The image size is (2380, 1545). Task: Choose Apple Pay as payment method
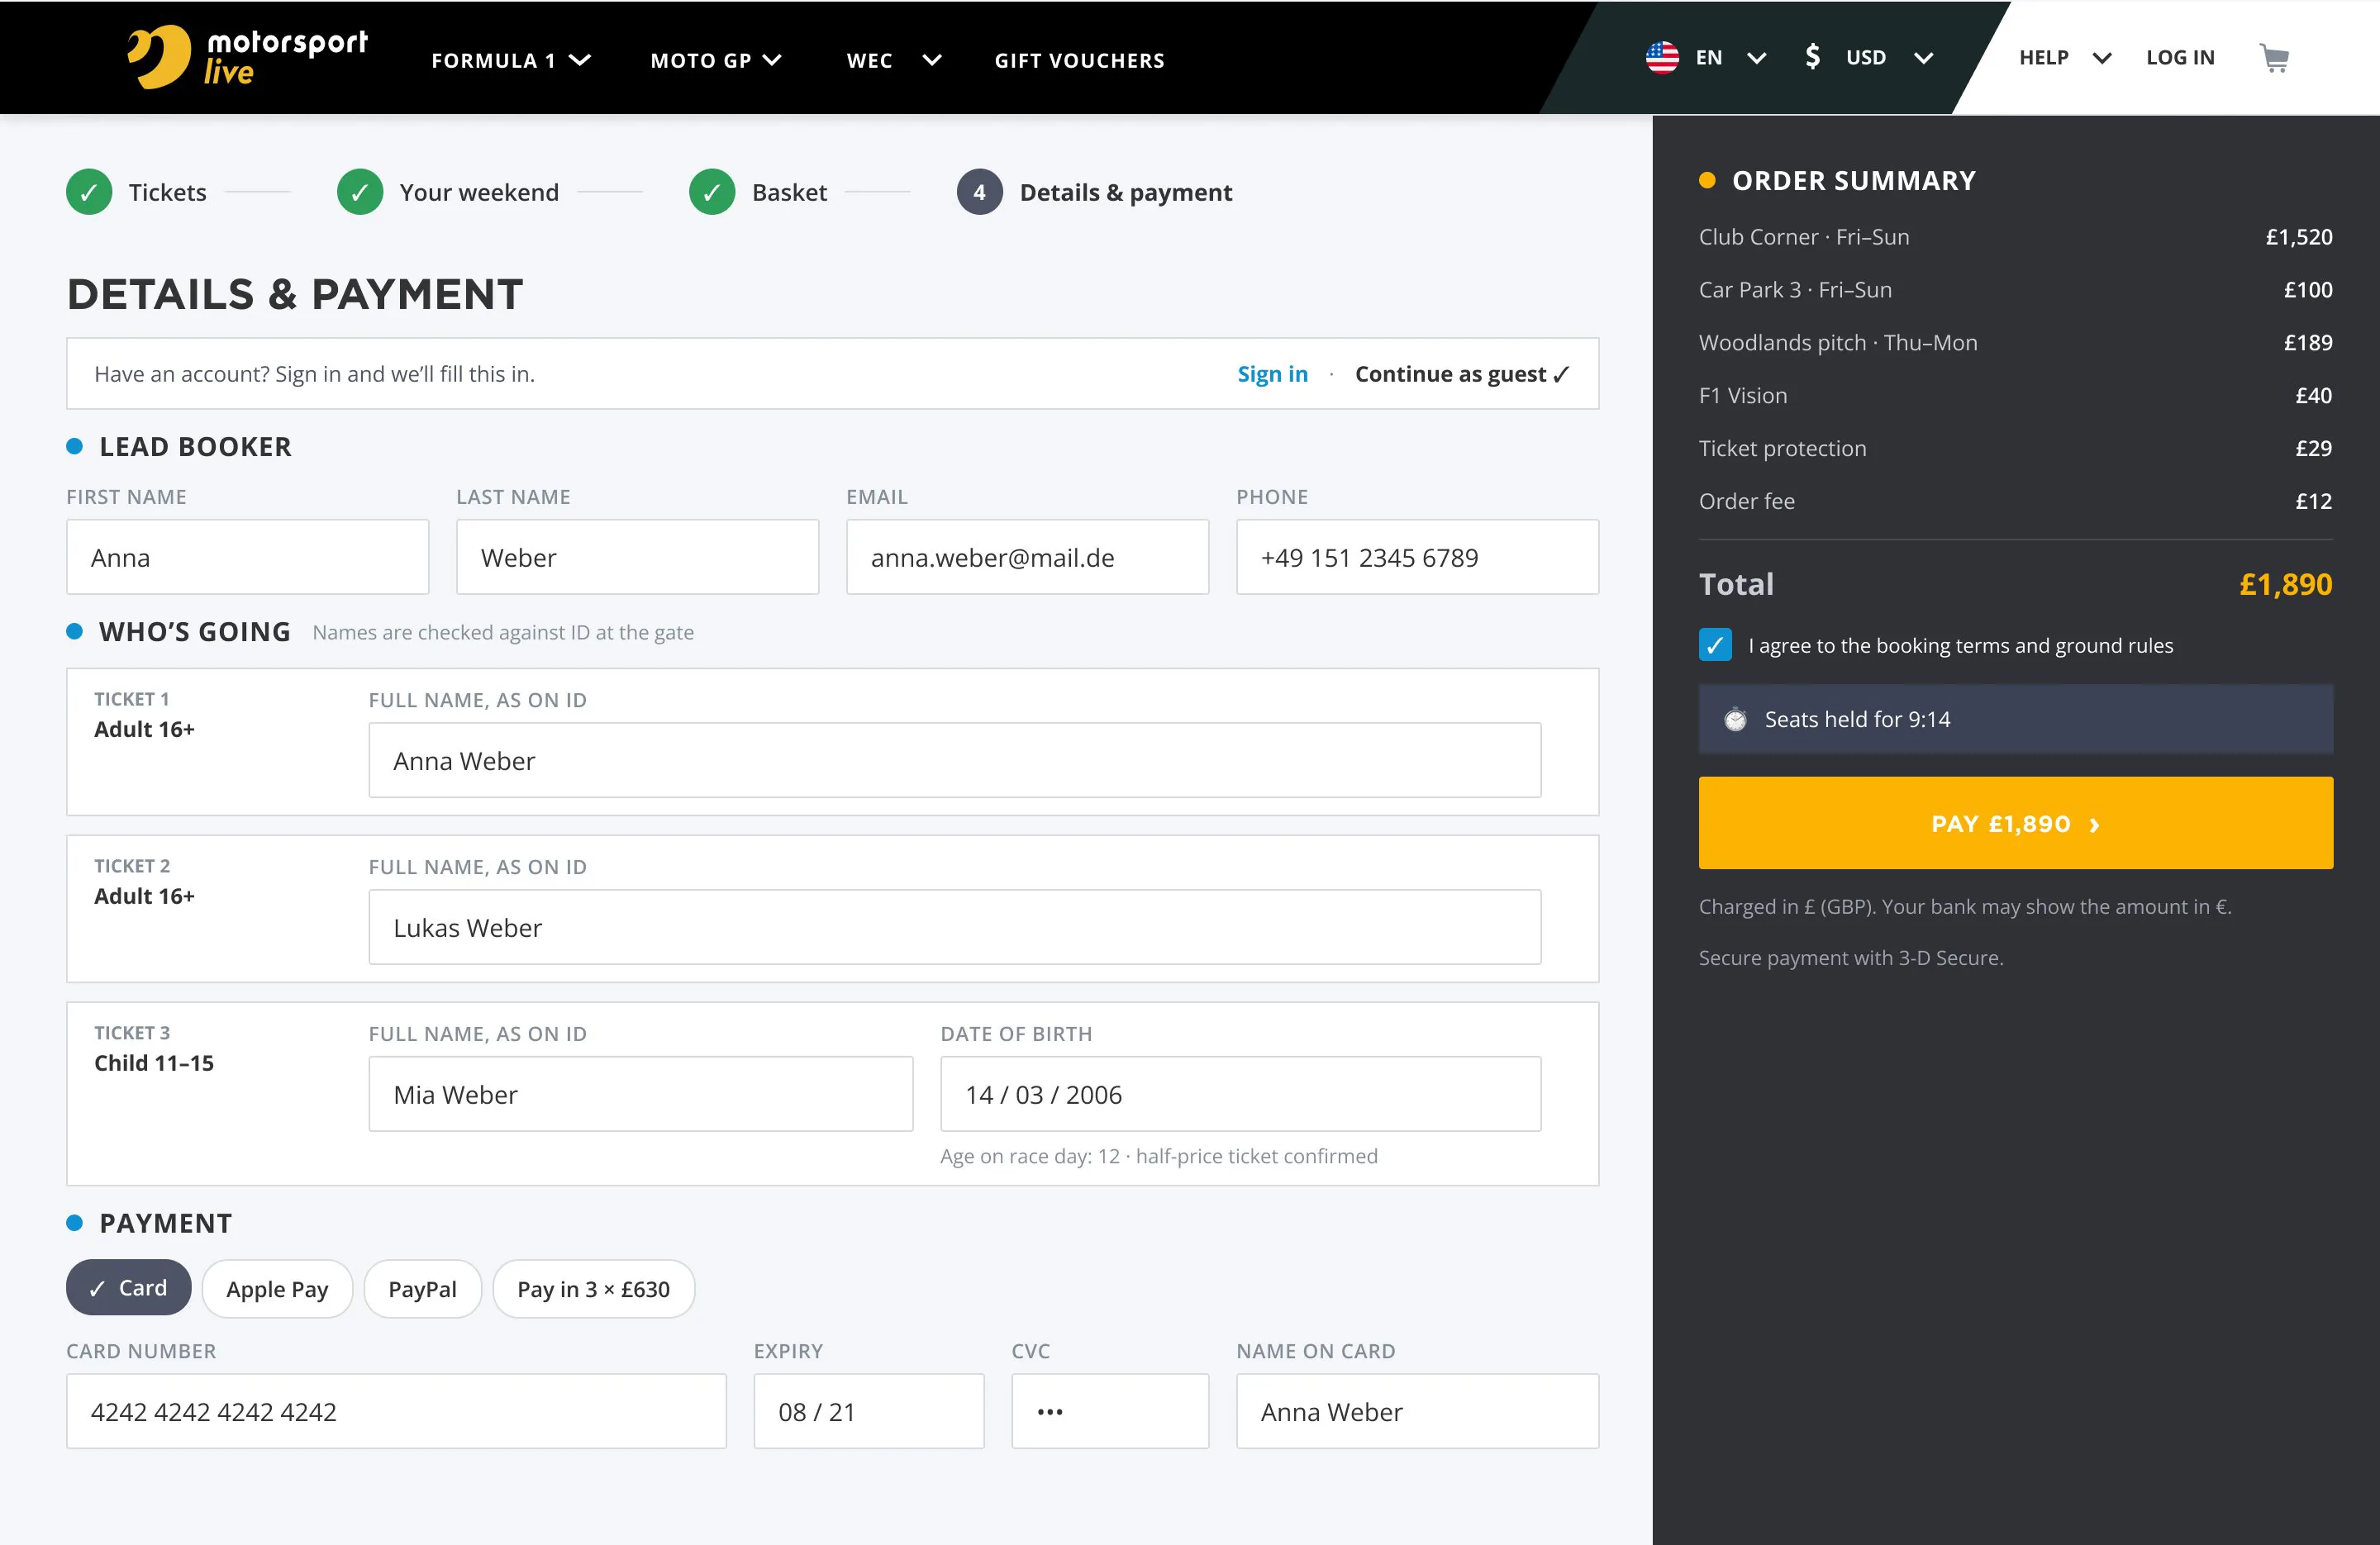pos(277,1289)
